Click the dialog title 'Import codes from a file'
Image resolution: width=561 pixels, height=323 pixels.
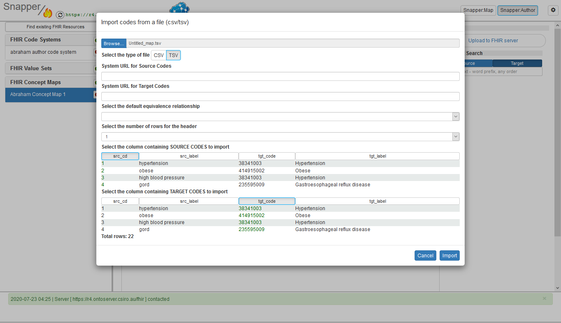[145, 22]
